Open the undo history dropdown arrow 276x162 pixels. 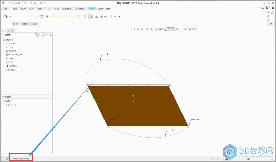(22, 3)
